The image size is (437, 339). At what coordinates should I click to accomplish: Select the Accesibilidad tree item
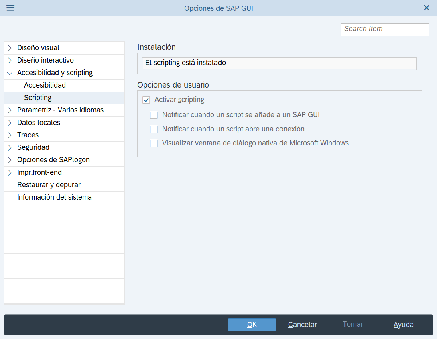pyautogui.click(x=45, y=85)
